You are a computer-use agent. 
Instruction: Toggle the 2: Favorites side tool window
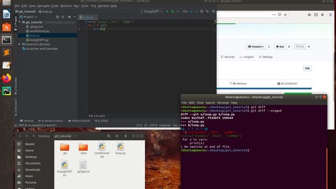(16, 86)
